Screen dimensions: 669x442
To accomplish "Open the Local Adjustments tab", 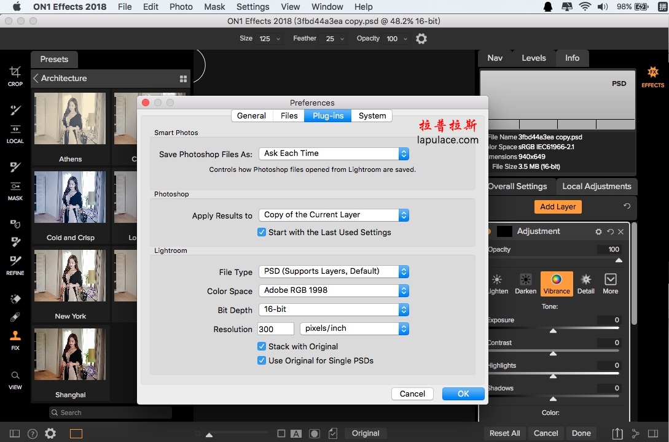I will [597, 187].
